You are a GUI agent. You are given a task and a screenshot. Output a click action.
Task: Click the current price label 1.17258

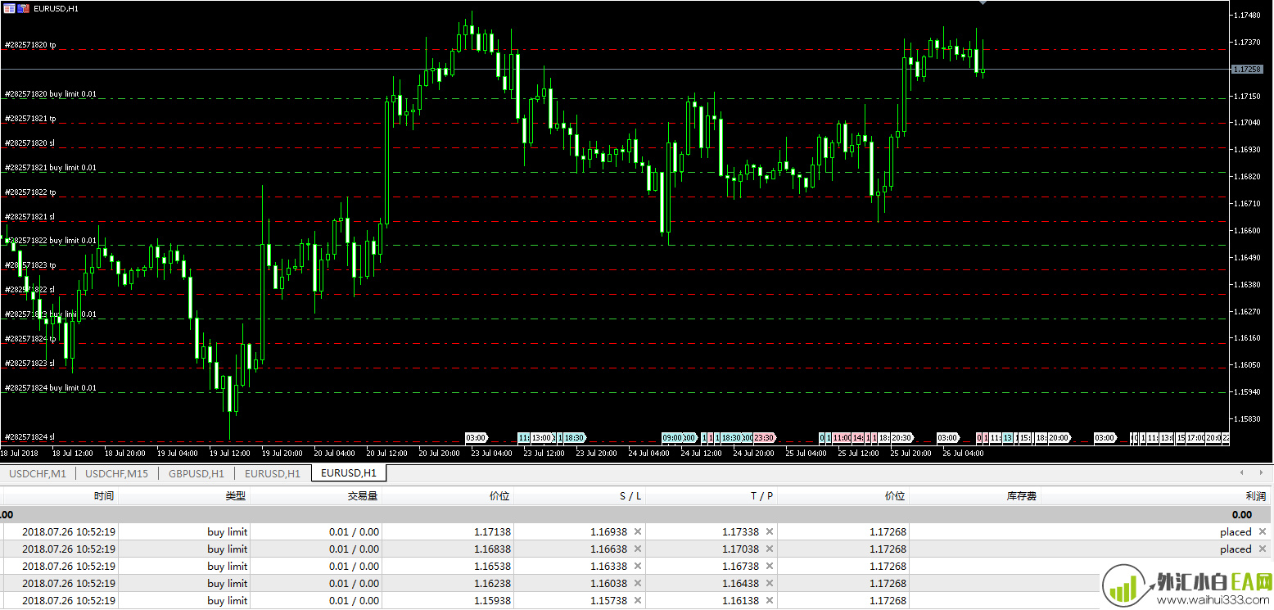pyautogui.click(x=1246, y=70)
